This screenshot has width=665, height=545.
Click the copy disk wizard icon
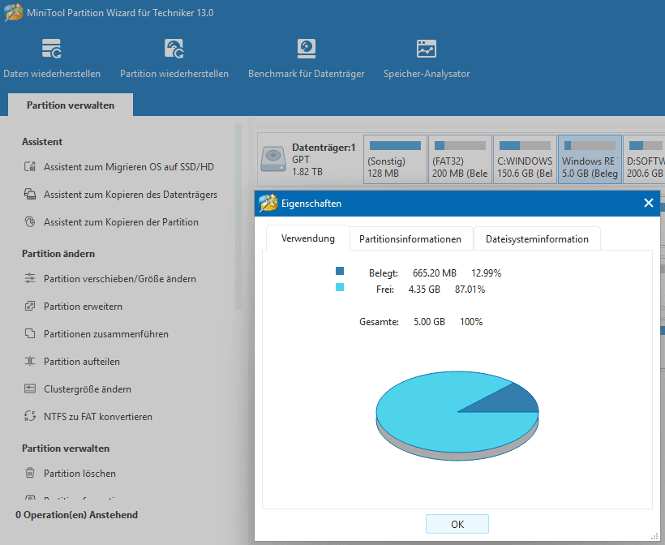[30, 195]
